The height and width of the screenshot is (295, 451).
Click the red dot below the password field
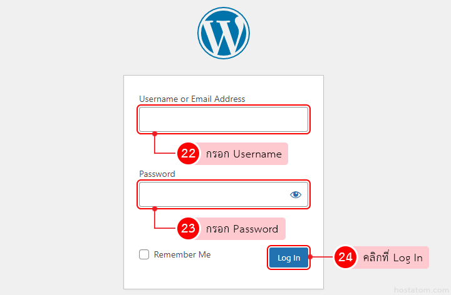(155, 209)
